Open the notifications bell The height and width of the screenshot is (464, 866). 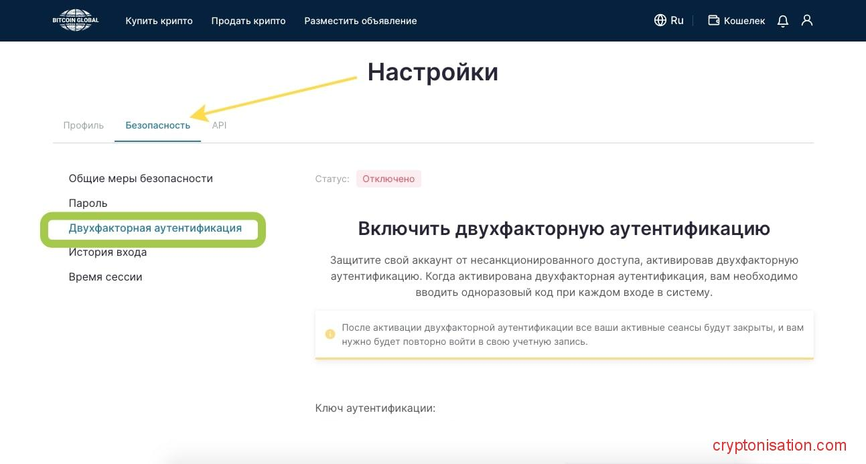[x=782, y=21]
